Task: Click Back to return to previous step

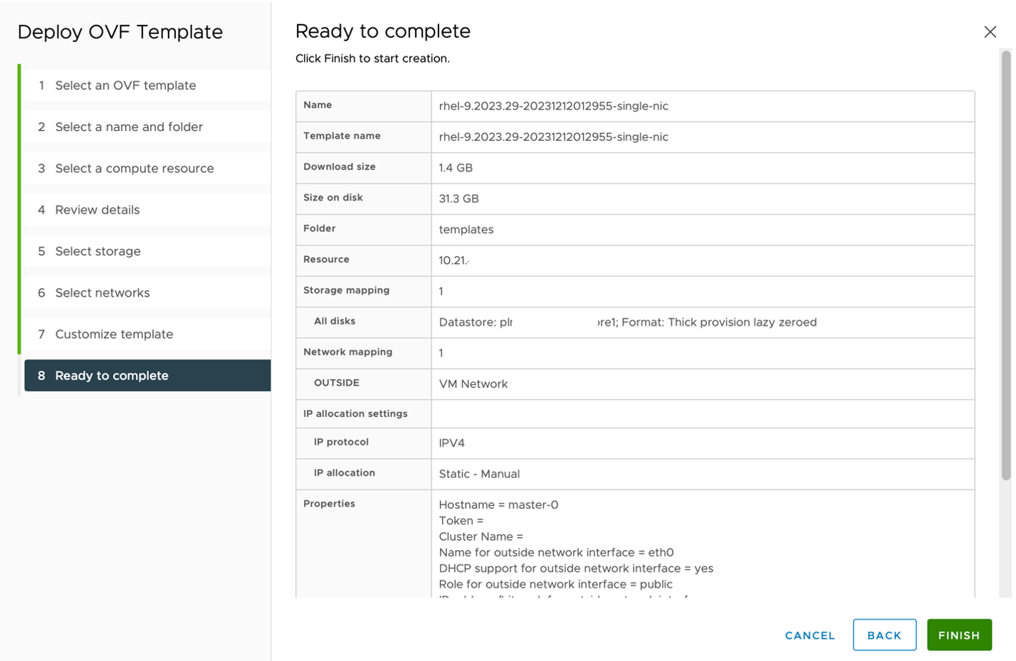Action: [x=884, y=635]
